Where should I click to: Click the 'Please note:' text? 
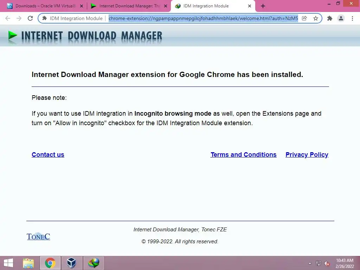[49, 98]
